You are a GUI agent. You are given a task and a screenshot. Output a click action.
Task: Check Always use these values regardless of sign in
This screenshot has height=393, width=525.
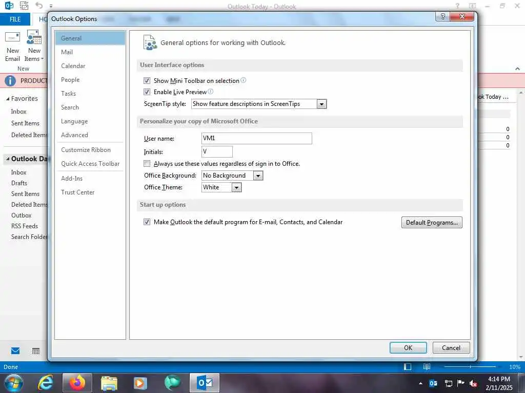[x=147, y=163]
